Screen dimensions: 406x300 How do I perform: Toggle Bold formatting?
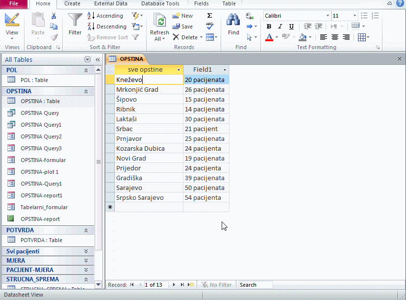(x=269, y=27)
